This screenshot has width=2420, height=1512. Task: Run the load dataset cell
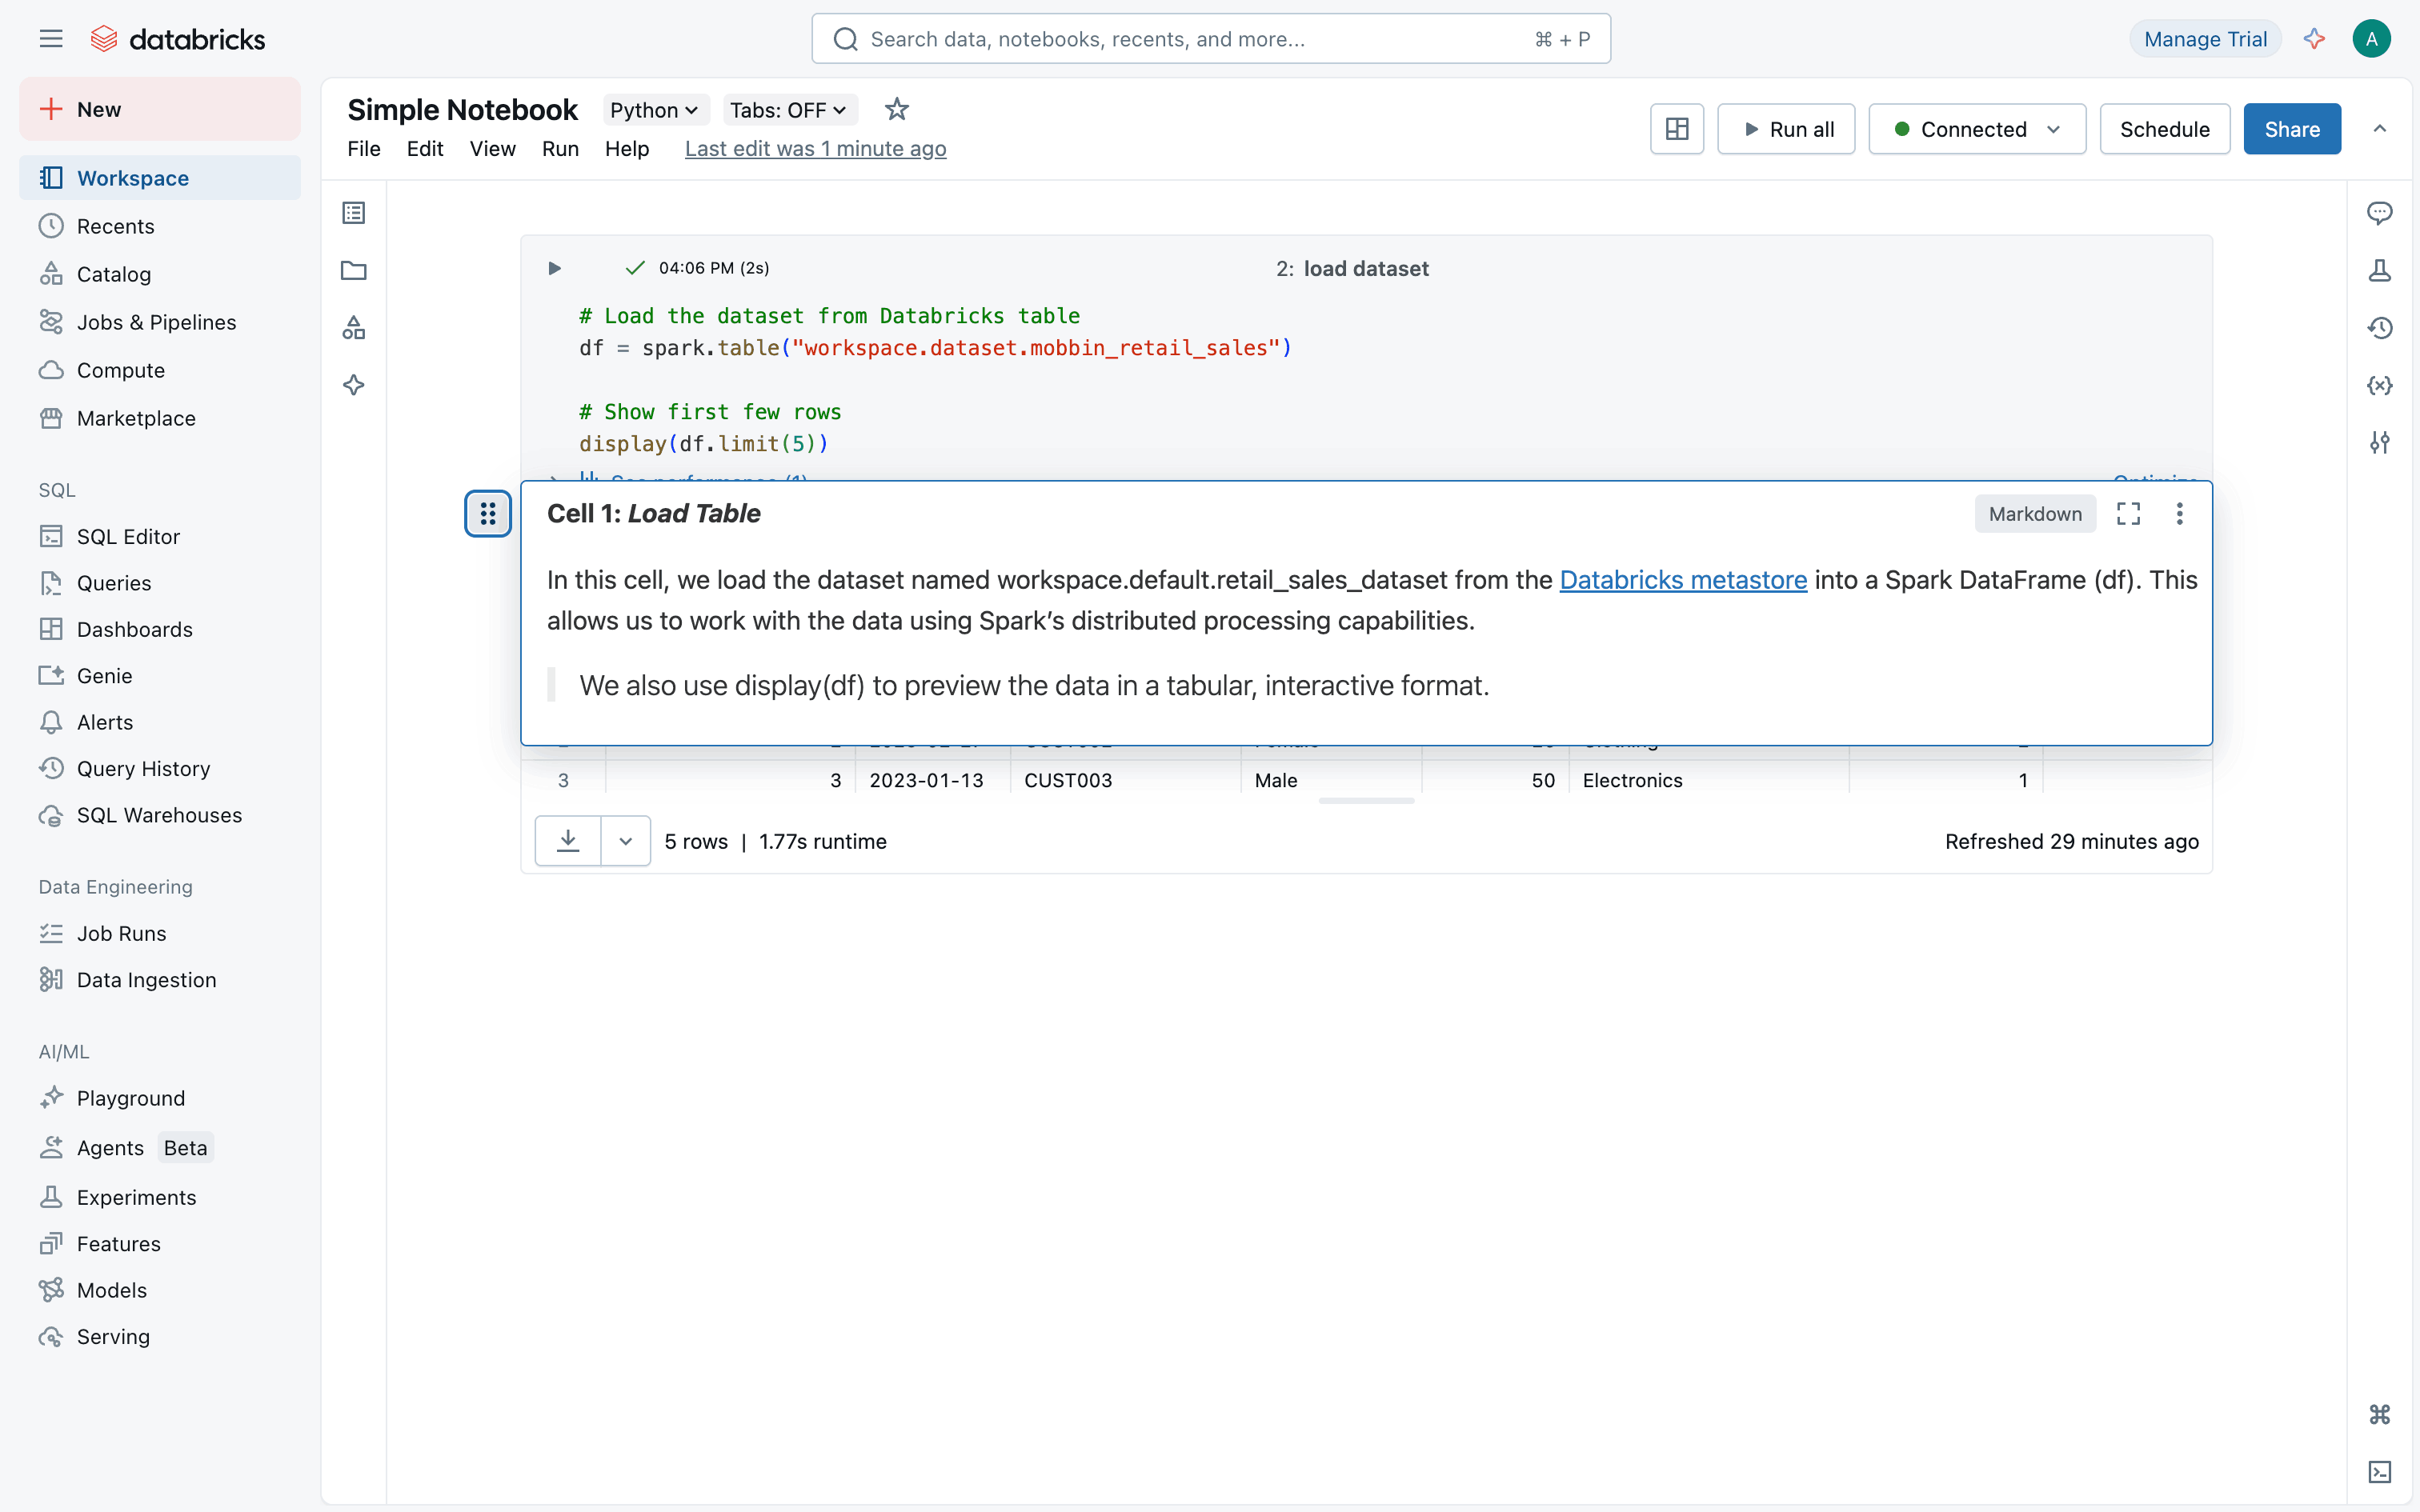pos(554,268)
